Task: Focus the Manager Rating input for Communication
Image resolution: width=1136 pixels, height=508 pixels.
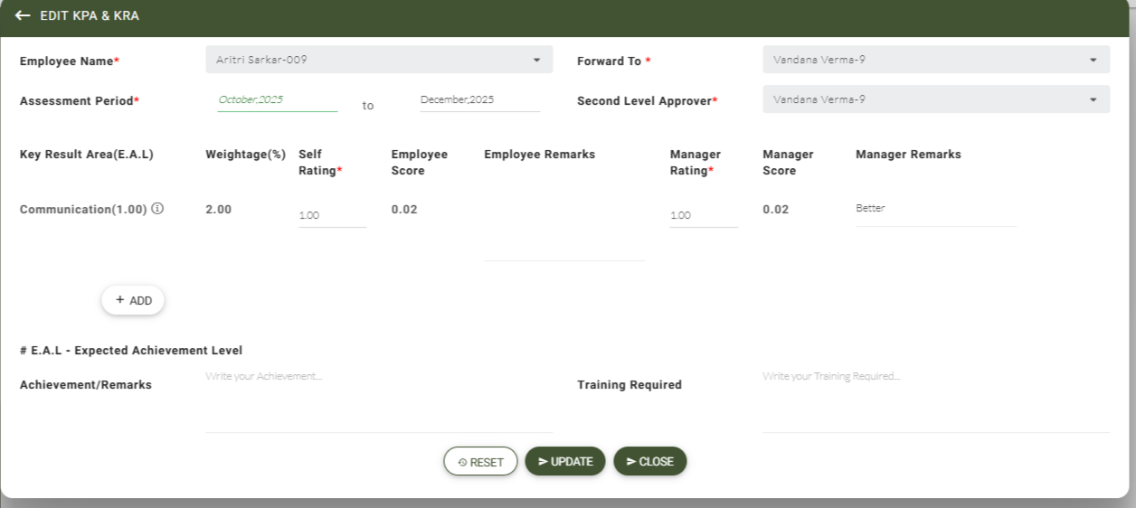Action: click(x=704, y=216)
